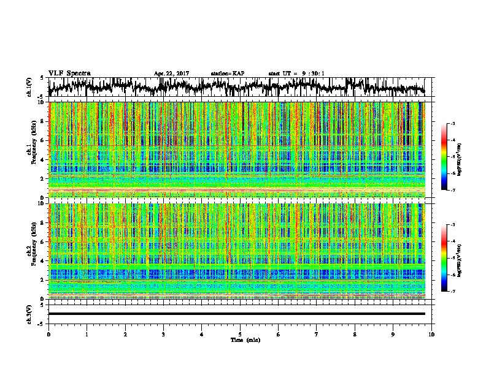Click the ch.1 voltage waveform trace panel
Image resolution: width=486 pixels, height=375 pixels.
[x=239, y=87]
